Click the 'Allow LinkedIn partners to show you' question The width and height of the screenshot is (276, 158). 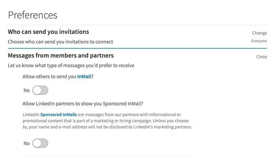[x=83, y=104]
